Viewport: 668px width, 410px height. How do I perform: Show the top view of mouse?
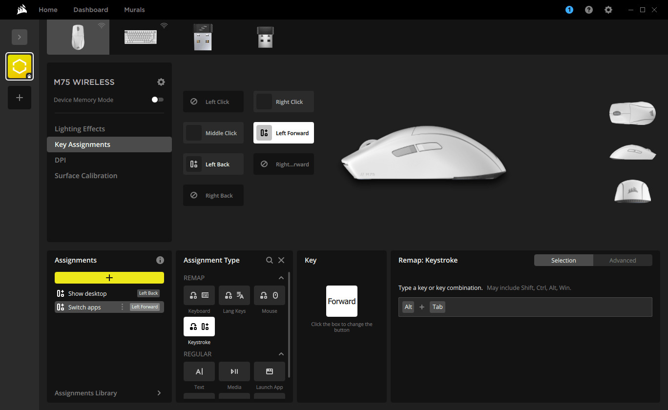point(632,113)
